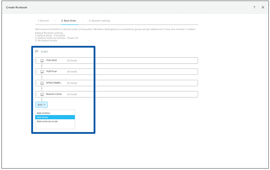Switch to the 1. General tab
The image size is (270, 170).
pos(43,21)
